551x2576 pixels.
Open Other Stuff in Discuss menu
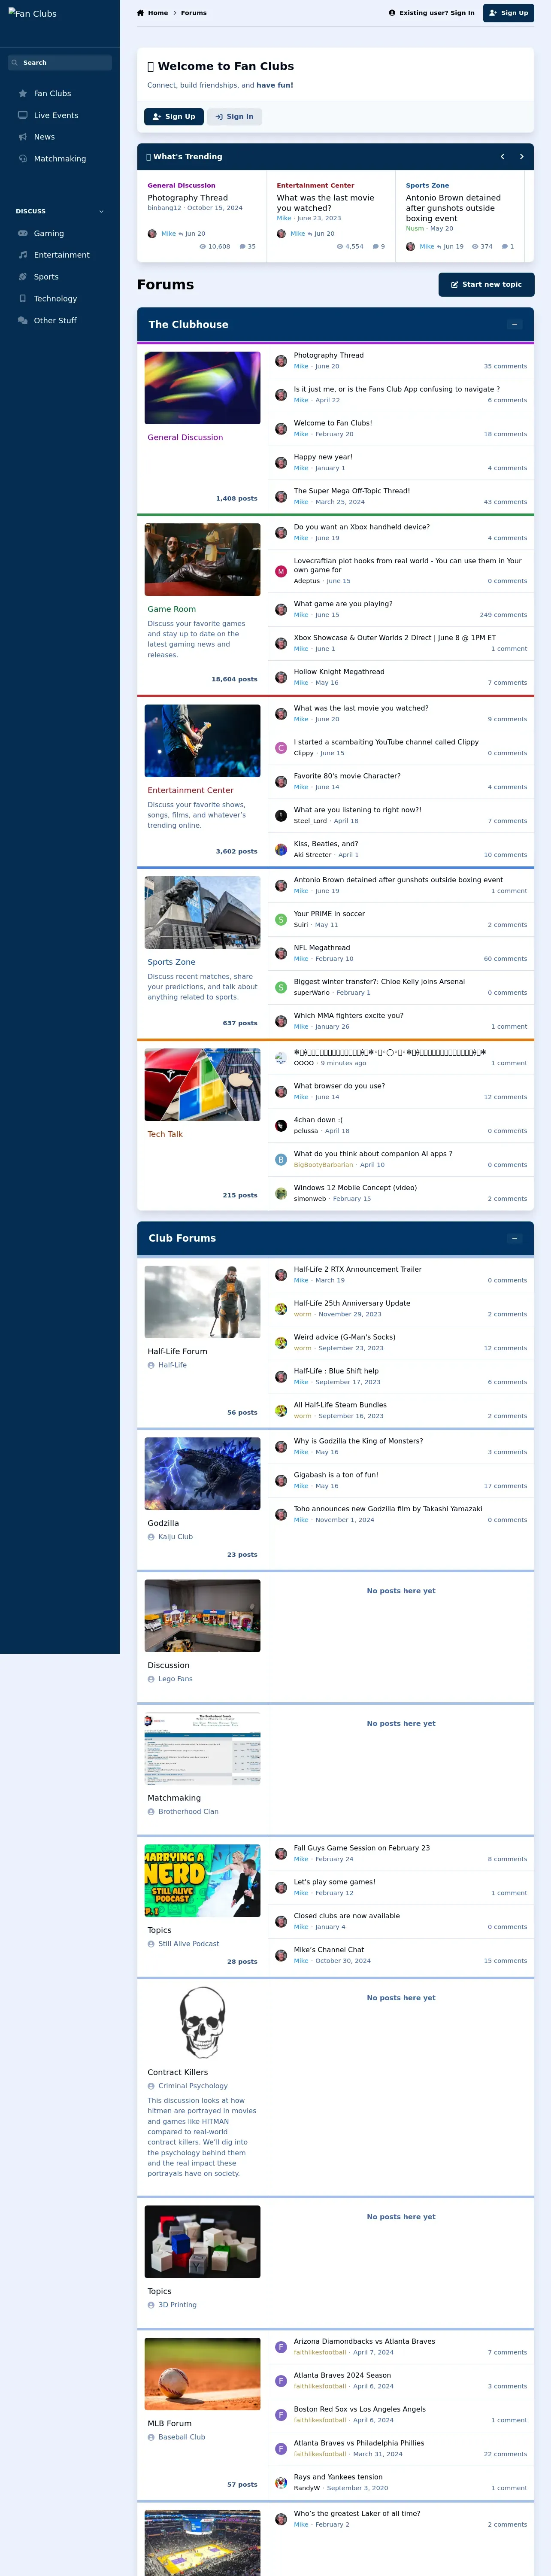click(55, 321)
